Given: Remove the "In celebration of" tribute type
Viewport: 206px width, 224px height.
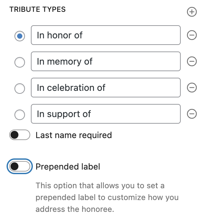Looking at the screenshot, I should click(x=192, y=88).
